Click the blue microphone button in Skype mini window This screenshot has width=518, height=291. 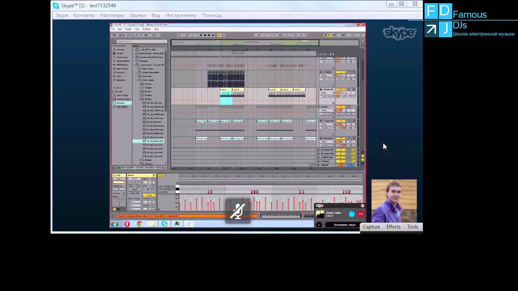(x=352, y=214)
